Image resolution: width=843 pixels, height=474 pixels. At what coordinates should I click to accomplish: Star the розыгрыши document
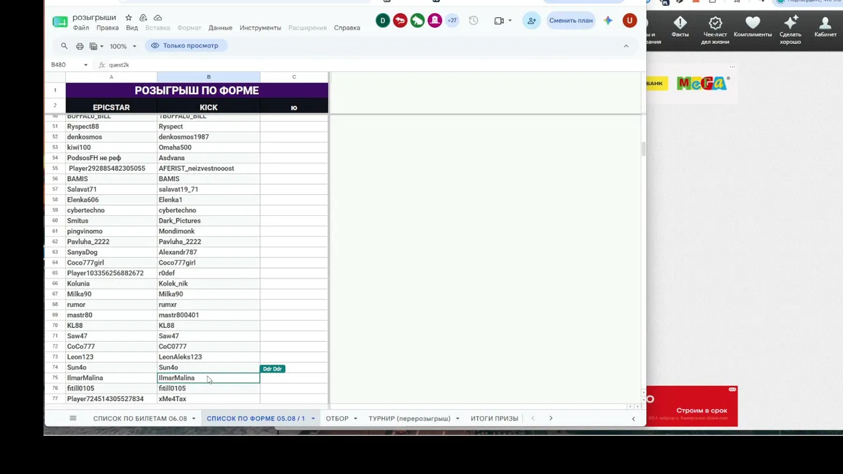pos(128,18)
